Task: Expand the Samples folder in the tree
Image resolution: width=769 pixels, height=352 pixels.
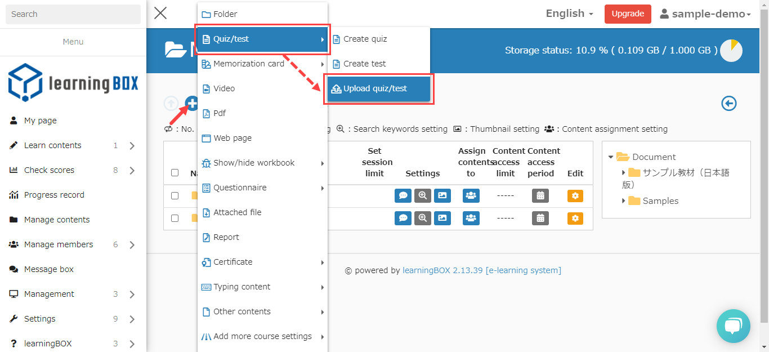Action: click(x=624, y=200)
